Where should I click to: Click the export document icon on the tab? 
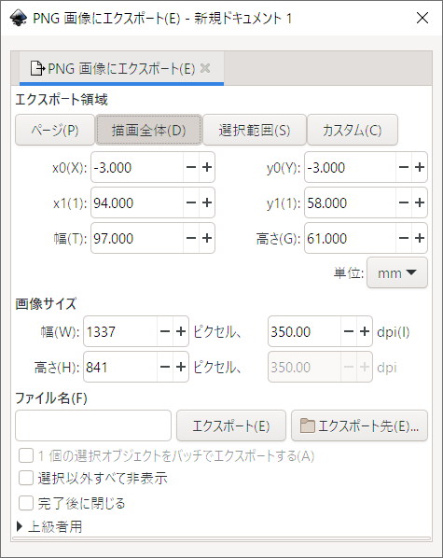click(x=37, y=68)
